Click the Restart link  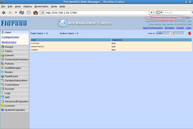pyautogui.click(x=180, y=28)
